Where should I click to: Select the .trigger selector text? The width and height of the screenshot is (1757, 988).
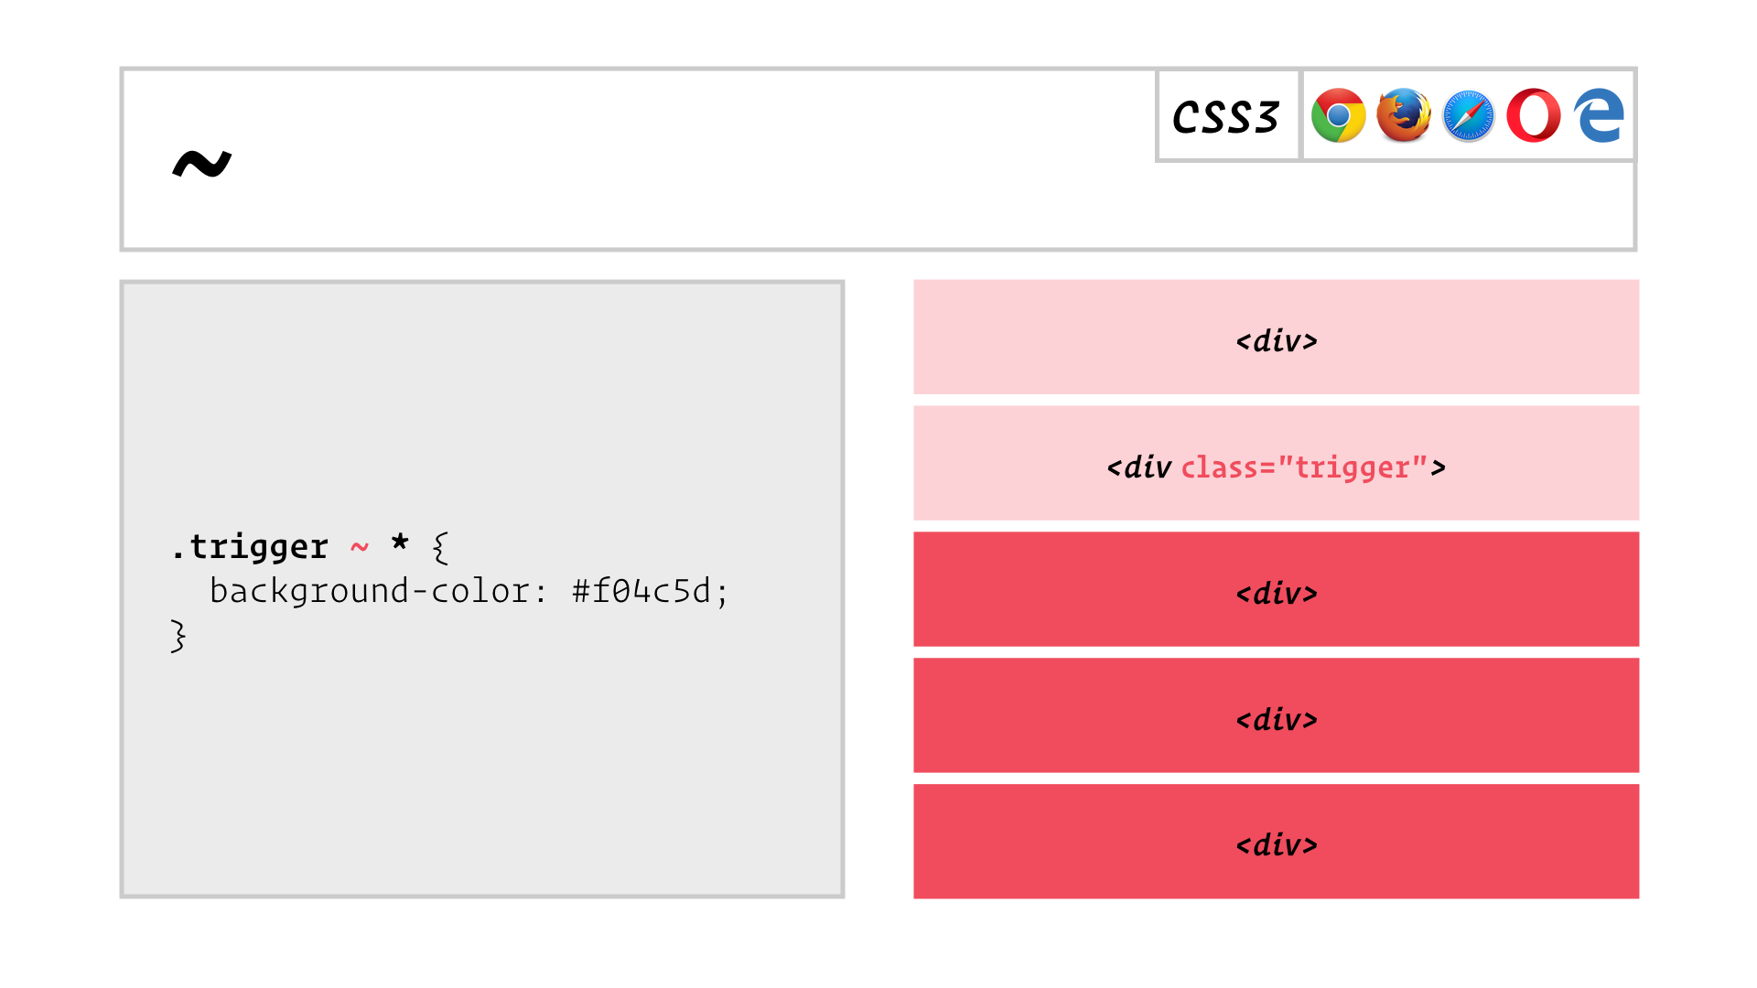(x=249, y=547)
